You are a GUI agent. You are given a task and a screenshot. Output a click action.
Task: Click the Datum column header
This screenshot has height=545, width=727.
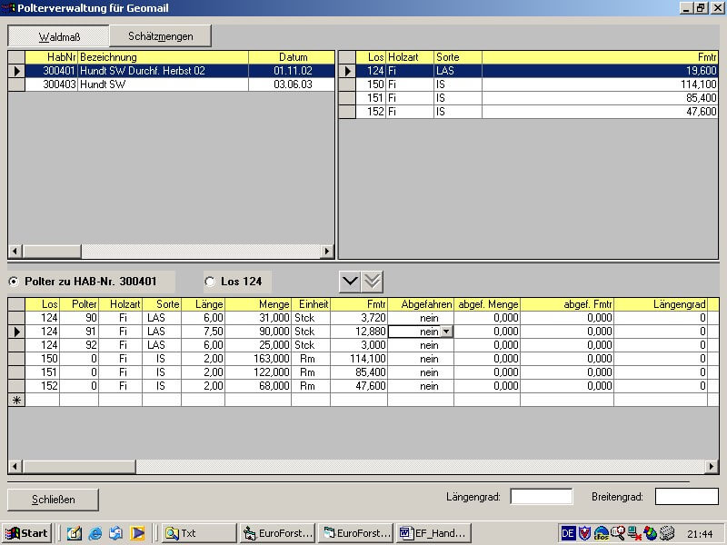[292, 57]
